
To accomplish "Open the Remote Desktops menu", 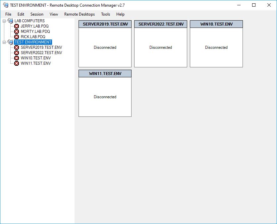I will (80, 14).
